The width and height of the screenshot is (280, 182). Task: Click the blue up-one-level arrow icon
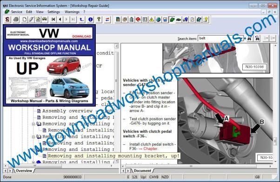click(x=81, y=19)
